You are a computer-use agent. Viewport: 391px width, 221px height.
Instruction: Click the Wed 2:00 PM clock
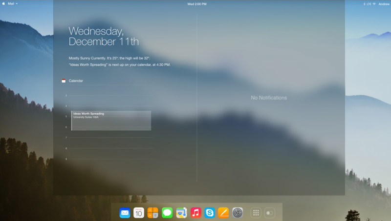click(x=197, y=4)
